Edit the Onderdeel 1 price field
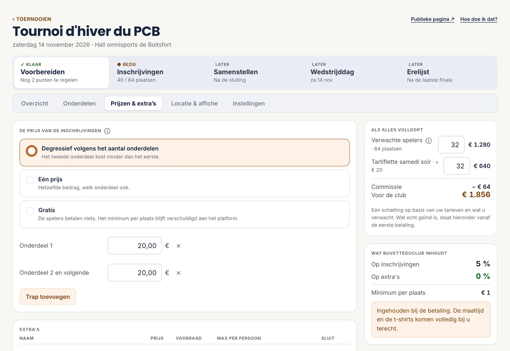 coord(135,246)
